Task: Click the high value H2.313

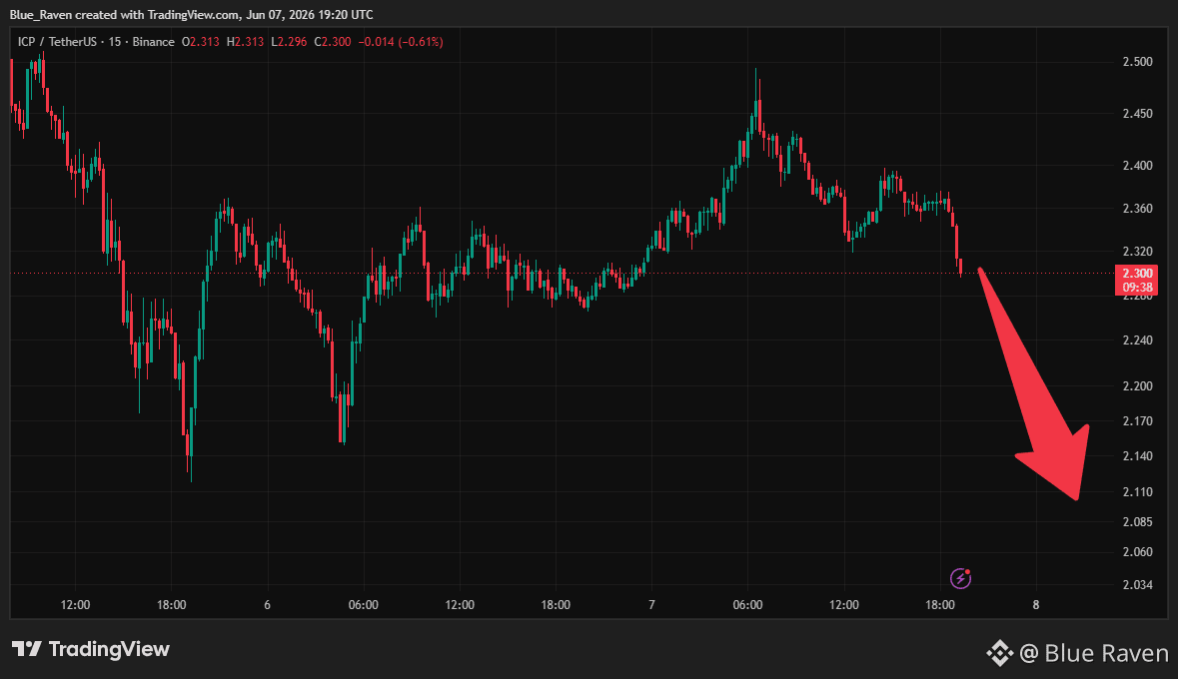Action: coord(245,42)
